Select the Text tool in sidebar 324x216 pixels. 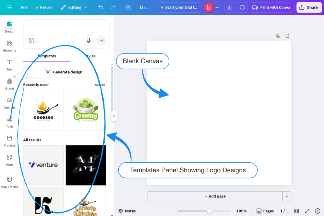coord(9,65)
